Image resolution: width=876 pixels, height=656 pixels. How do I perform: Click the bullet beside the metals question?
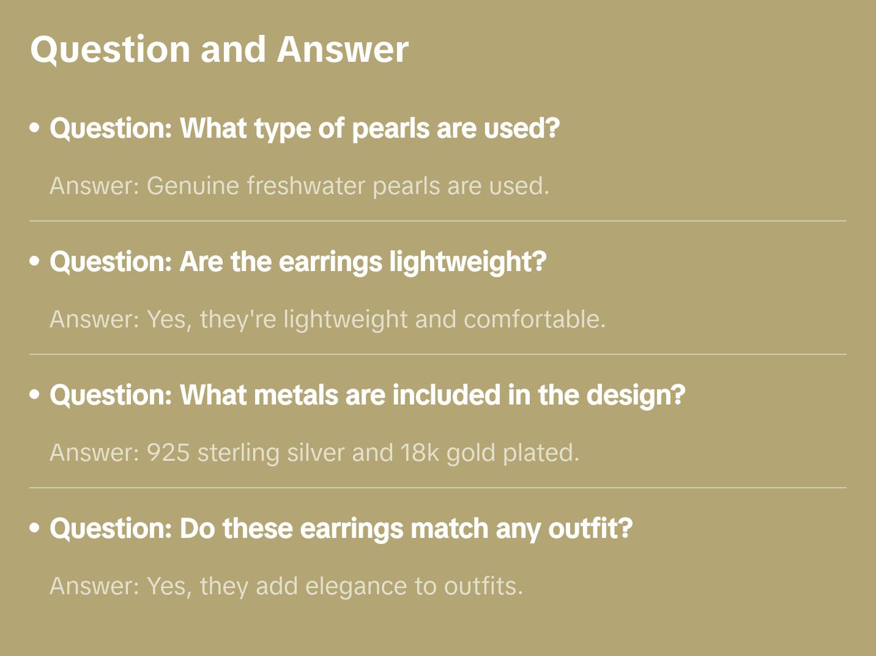coord(35,395)
